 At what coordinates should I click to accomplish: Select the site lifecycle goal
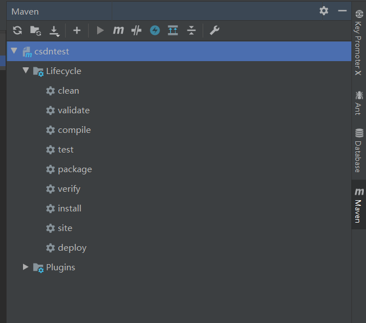(65, 228)
